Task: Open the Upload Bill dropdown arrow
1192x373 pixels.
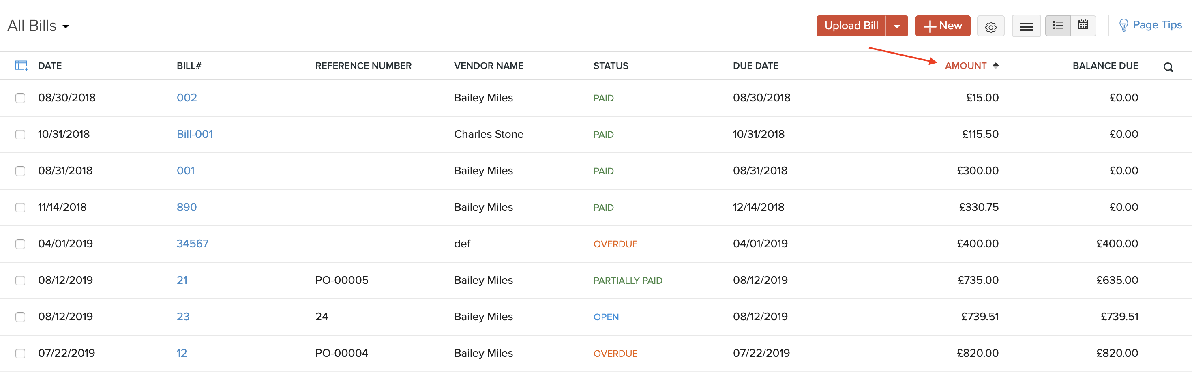Action: (x=896, y=26)
